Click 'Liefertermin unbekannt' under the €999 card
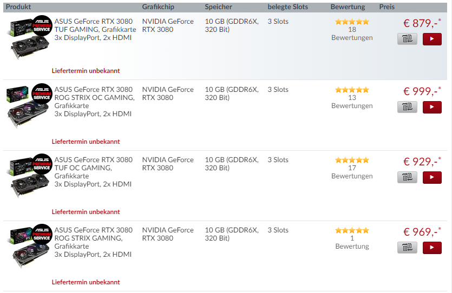 coord(86,142)
